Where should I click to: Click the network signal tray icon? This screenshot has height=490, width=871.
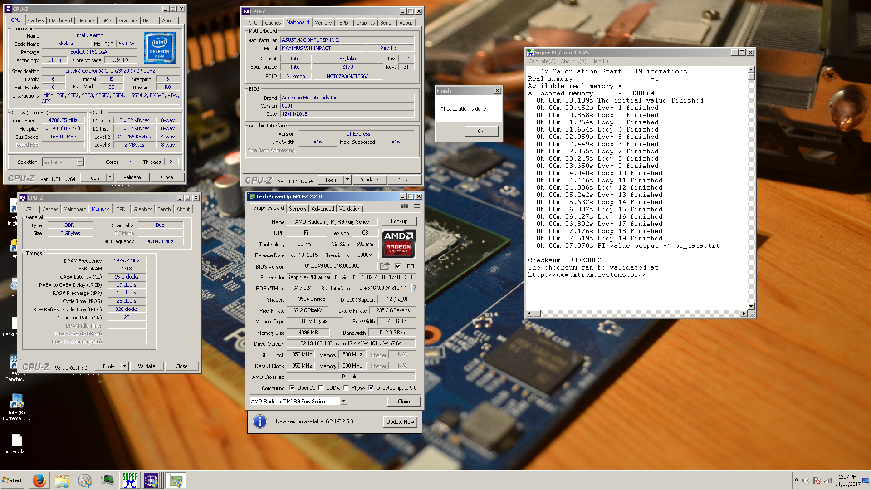coord(828,480)
